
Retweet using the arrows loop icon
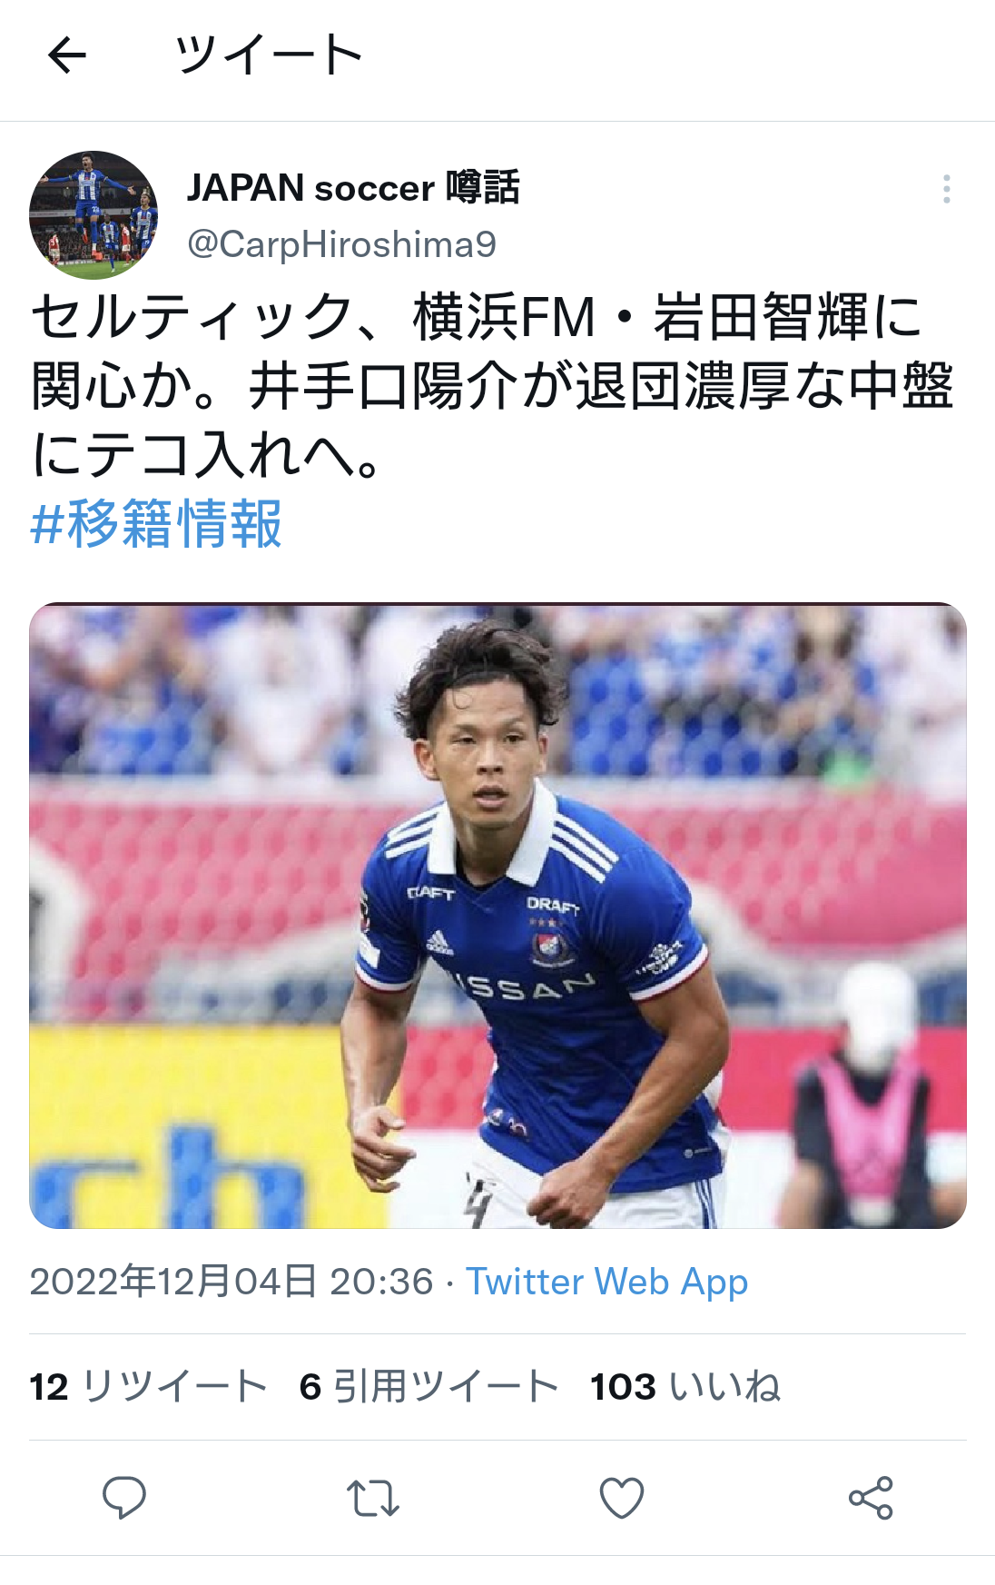point(372,1499)
